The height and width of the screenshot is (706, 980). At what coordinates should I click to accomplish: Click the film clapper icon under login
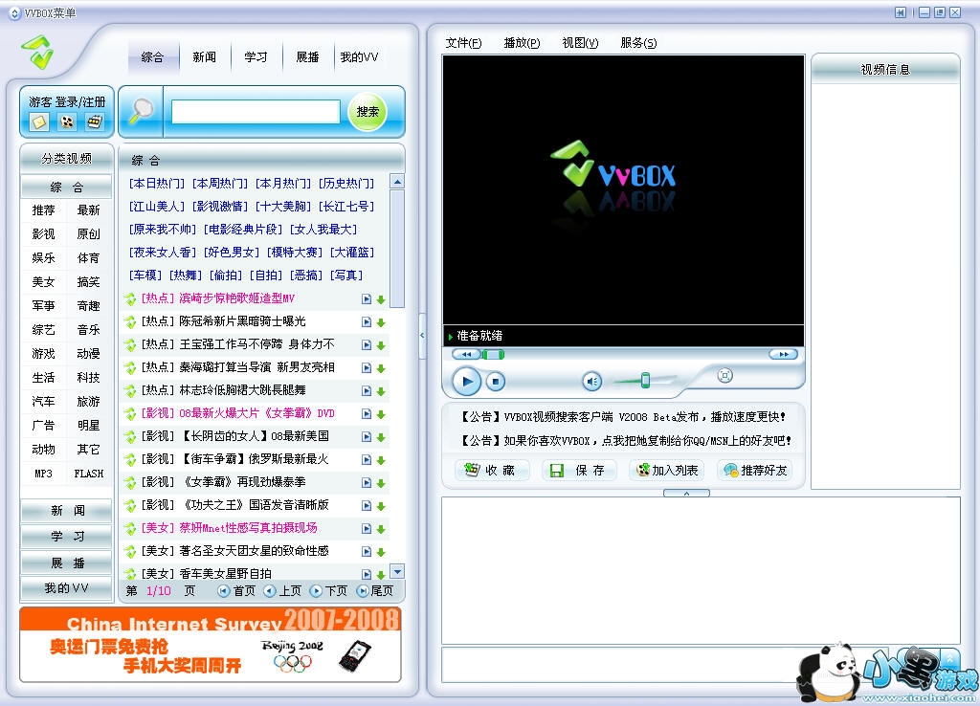tap(95, 121)
